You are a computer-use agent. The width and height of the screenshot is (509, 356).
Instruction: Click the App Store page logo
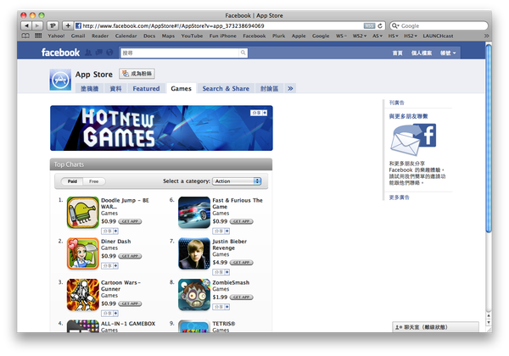tap(60, 80)
